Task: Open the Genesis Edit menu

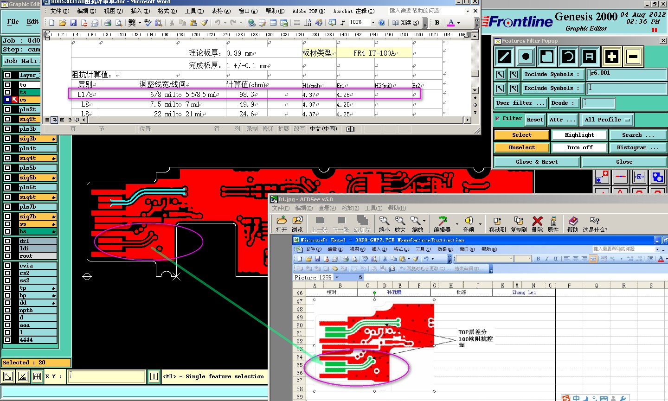Action: coord(32,21)
